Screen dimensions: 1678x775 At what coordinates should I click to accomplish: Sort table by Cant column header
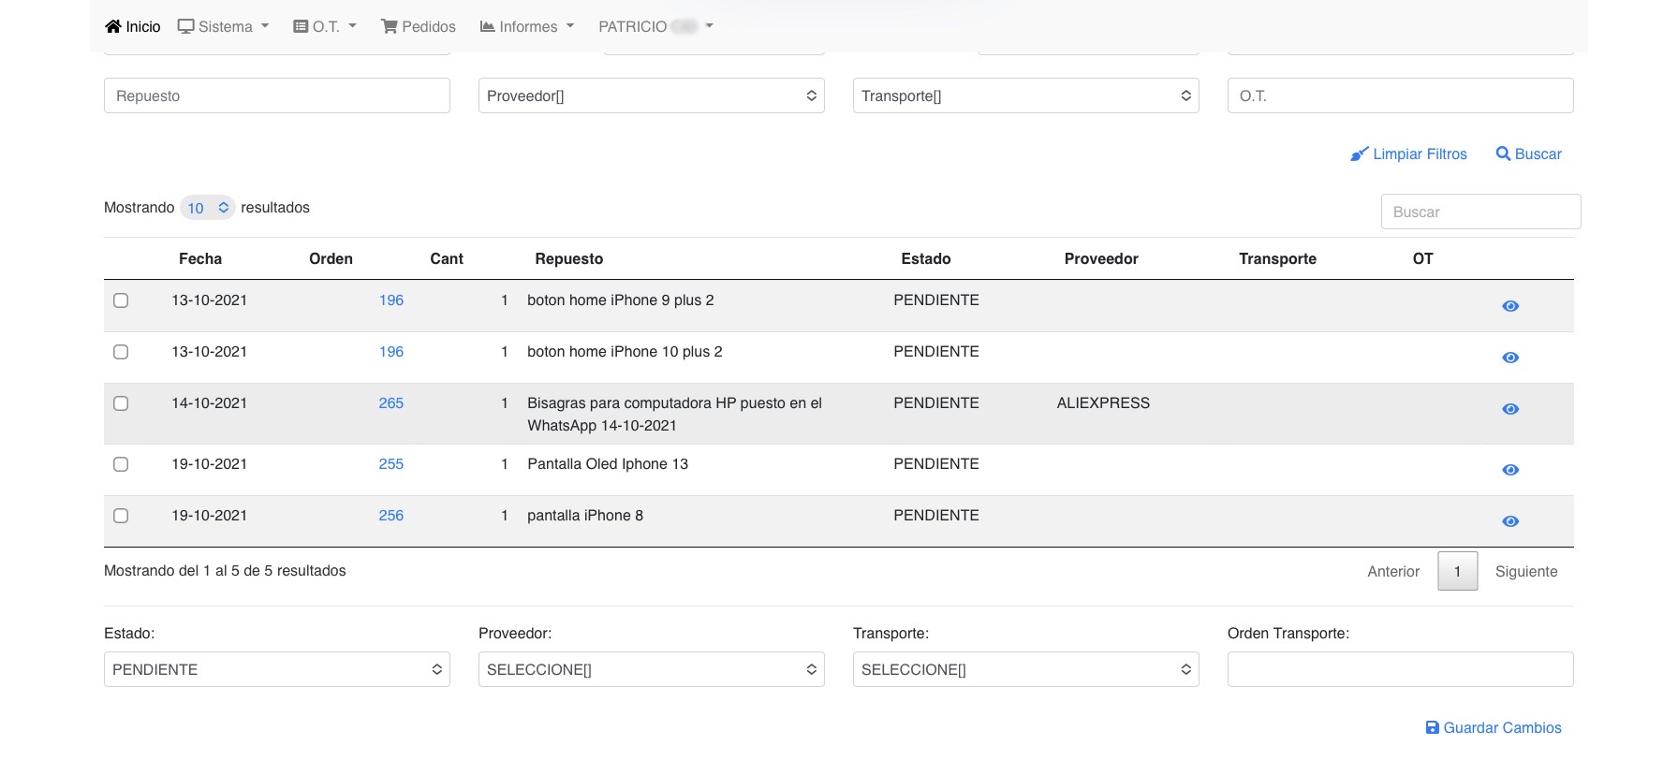pyautogui.click(x=447, y=258)
